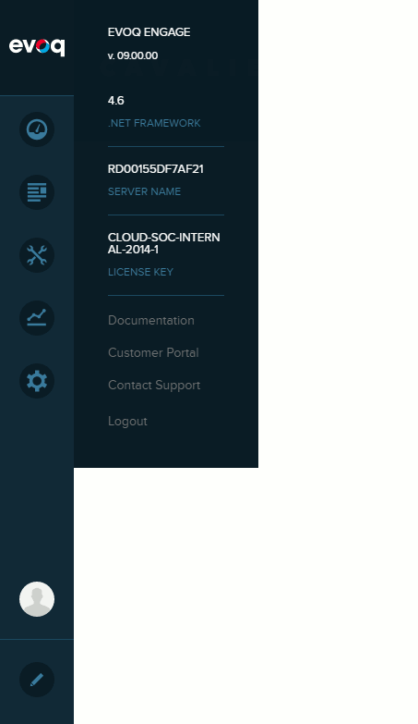Open the Manage tools wrench icon

(37, 255)
